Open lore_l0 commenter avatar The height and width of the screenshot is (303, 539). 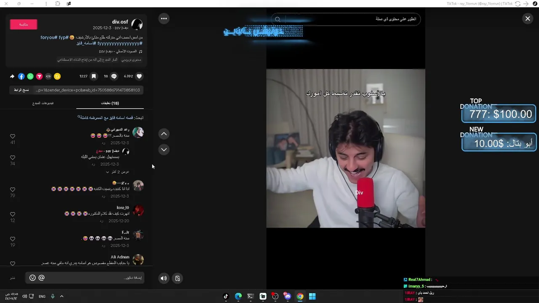pyautogui.click(x=138, y=210)
